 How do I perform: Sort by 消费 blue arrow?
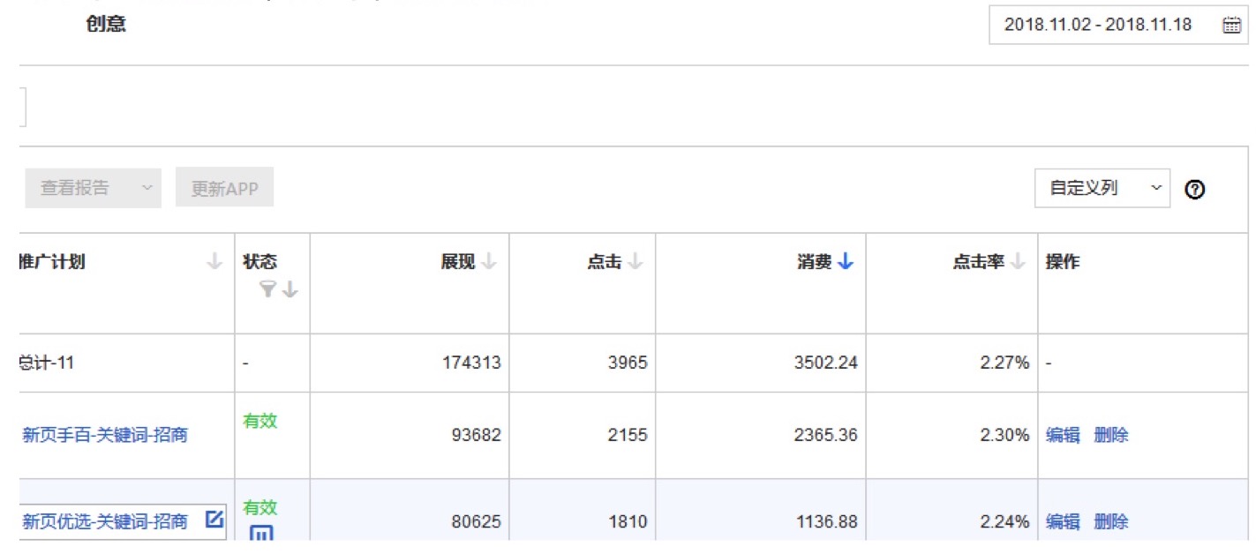click(x=846, y=262)
